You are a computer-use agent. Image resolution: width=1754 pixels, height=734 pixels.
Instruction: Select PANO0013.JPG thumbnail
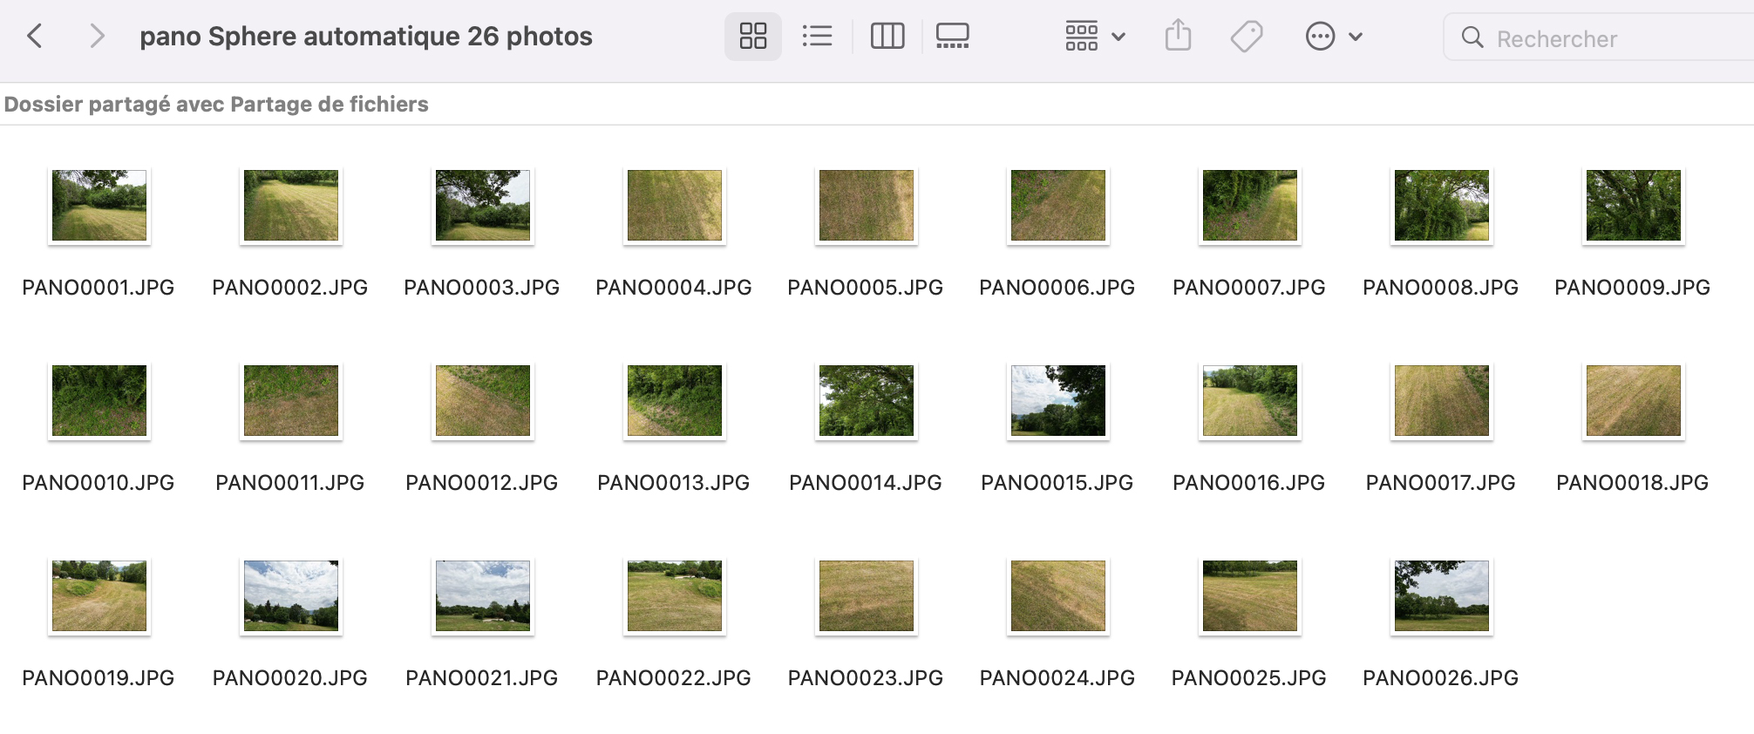[x=675, y=401]
